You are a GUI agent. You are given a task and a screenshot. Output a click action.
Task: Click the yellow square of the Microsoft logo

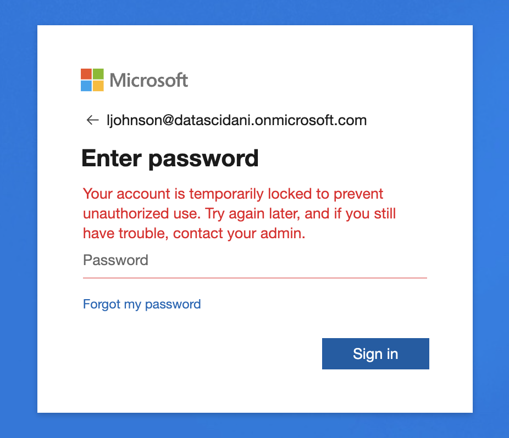click(98, 86)
